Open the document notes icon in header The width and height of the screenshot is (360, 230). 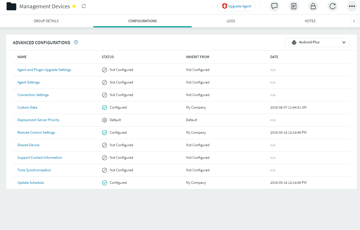coord(294,6)
